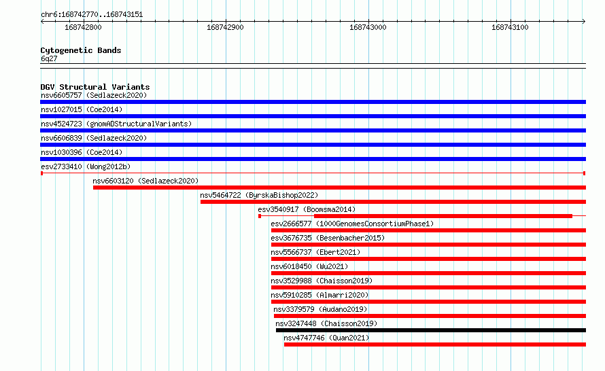Click the chr6:168742770..168743151 coordinates text
605x371 pixels.
click(x=92, y=15)
